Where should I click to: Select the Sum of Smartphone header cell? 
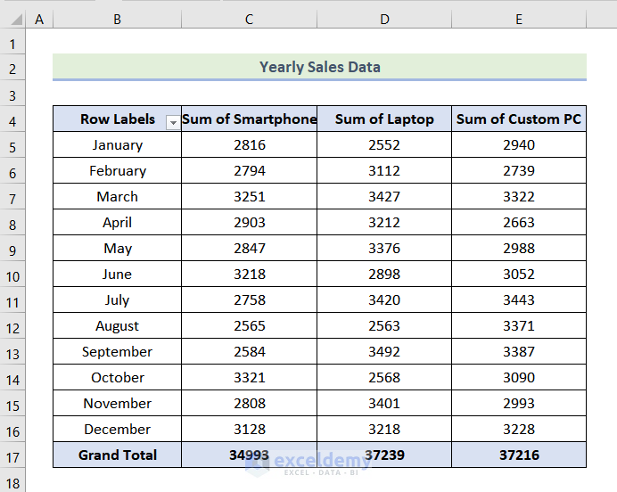click(249, 119)
